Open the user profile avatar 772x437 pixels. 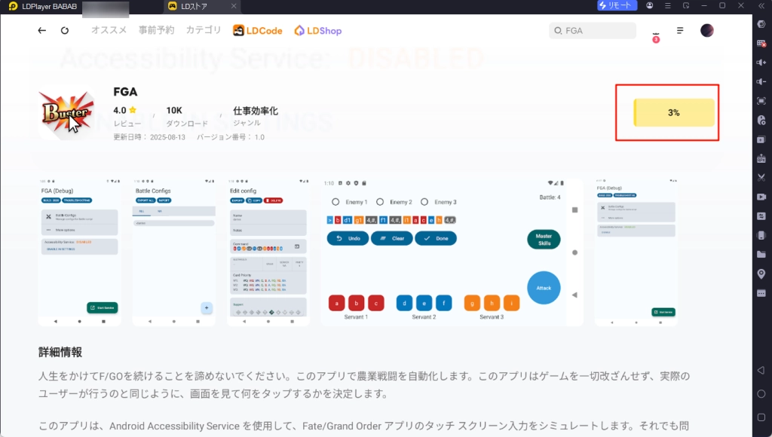click(x=707, y=30)
